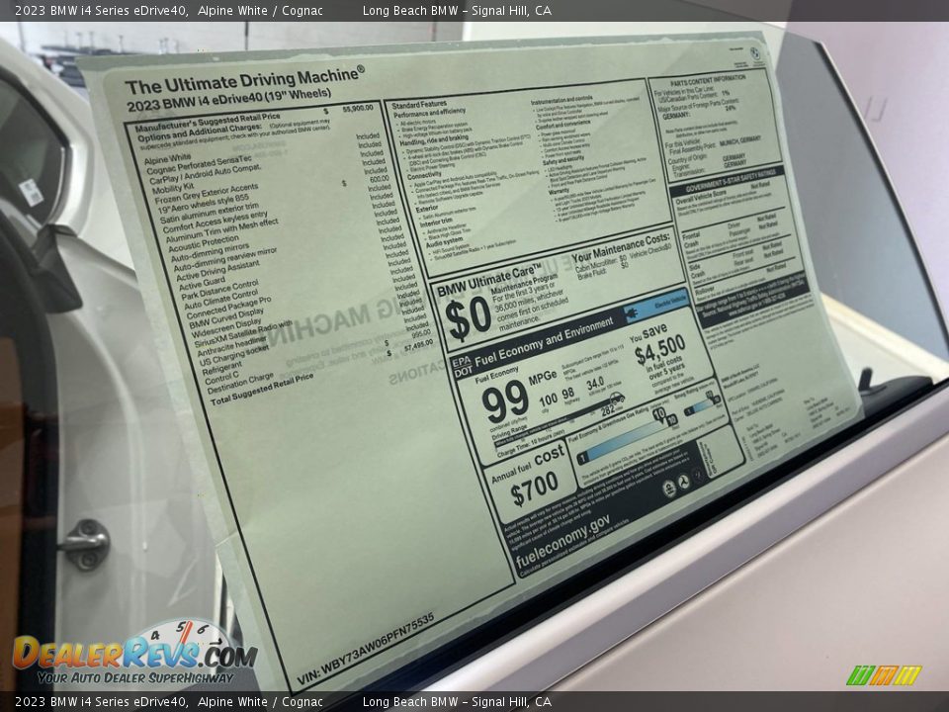Click bottom caption 'Alpine White / Cognac'
The width and height of the screenshot is (949, 712).
click(260, 702)
